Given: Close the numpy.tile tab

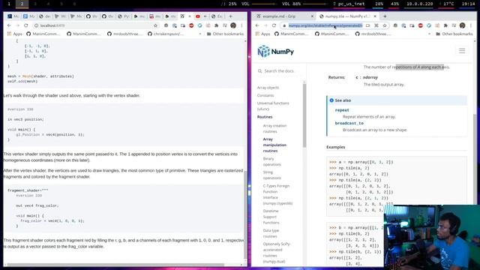Looking at the screenshot, I should click(375, 16).
